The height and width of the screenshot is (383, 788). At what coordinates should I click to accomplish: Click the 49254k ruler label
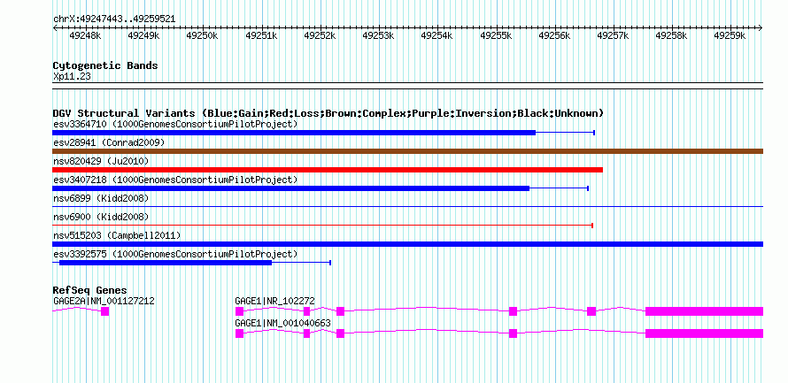pos(436,35)
